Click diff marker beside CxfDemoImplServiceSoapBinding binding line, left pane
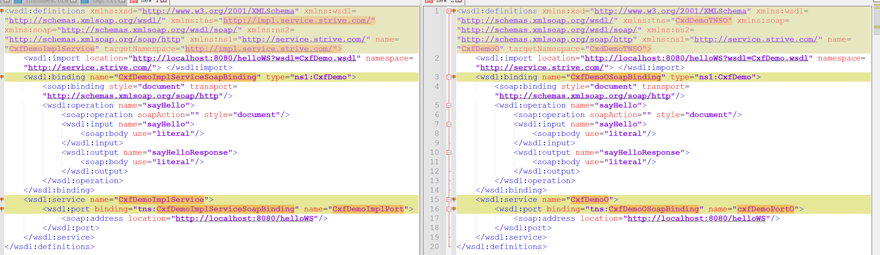 click(2, 77)
